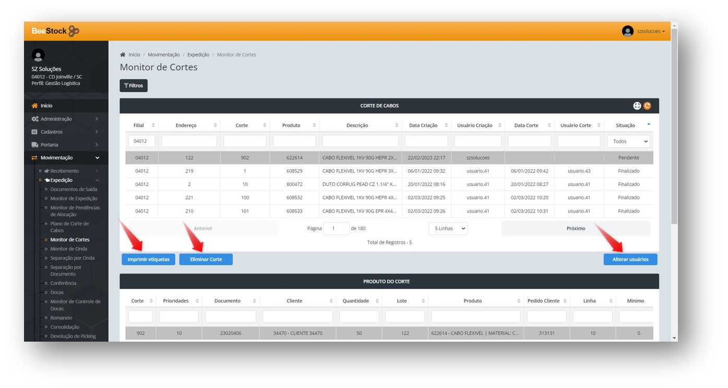The image size is (728, 388).
Task: Sort by the Filial column sort arrows
Action: 153,126
